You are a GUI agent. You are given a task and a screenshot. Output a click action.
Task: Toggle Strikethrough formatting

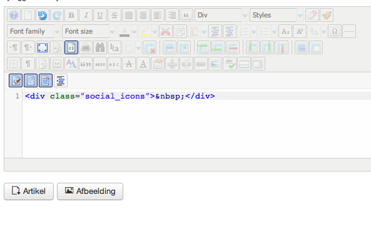(x=114, y=16)
